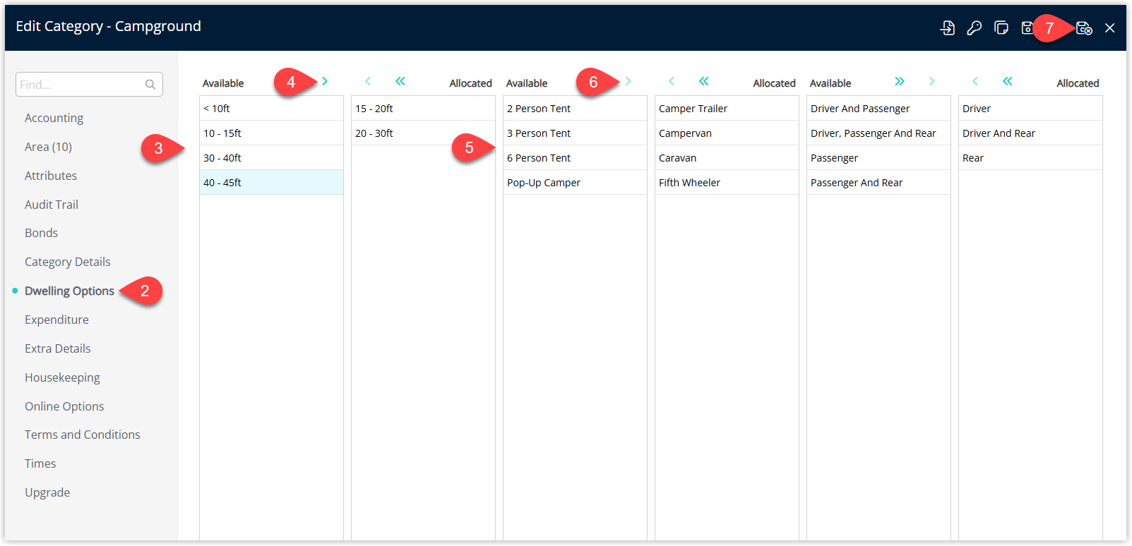
Task: Select Dwelling Options in the sidebar
Action: 69,291
